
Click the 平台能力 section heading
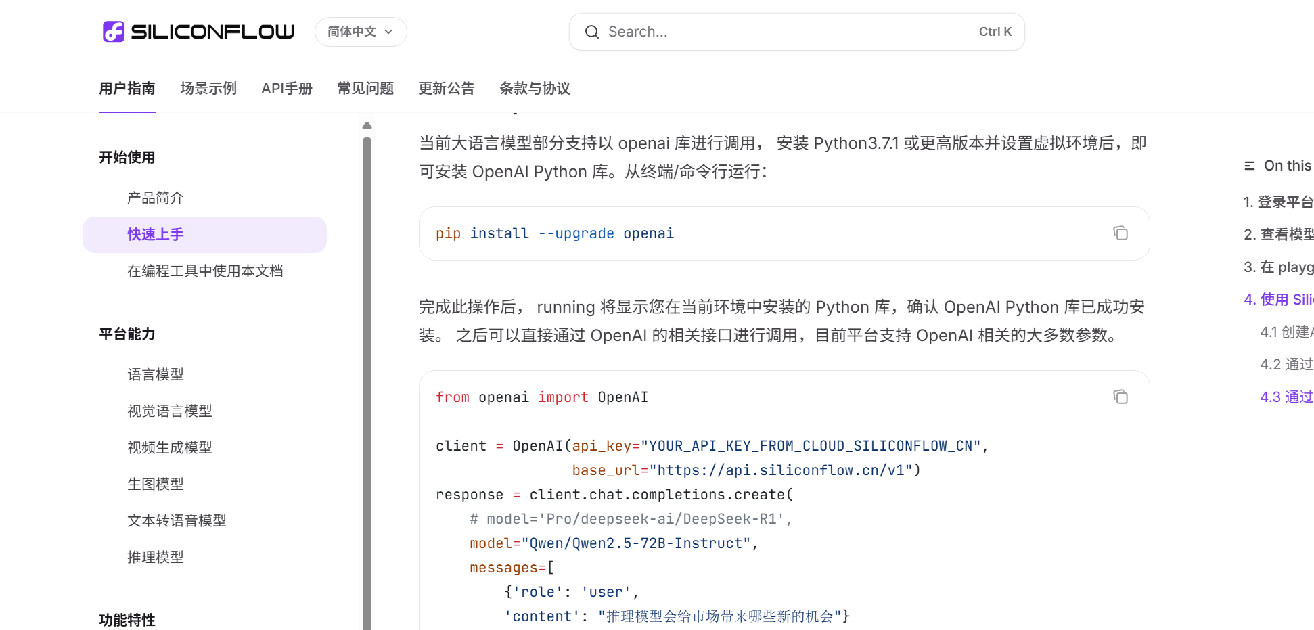click(127, 334)
